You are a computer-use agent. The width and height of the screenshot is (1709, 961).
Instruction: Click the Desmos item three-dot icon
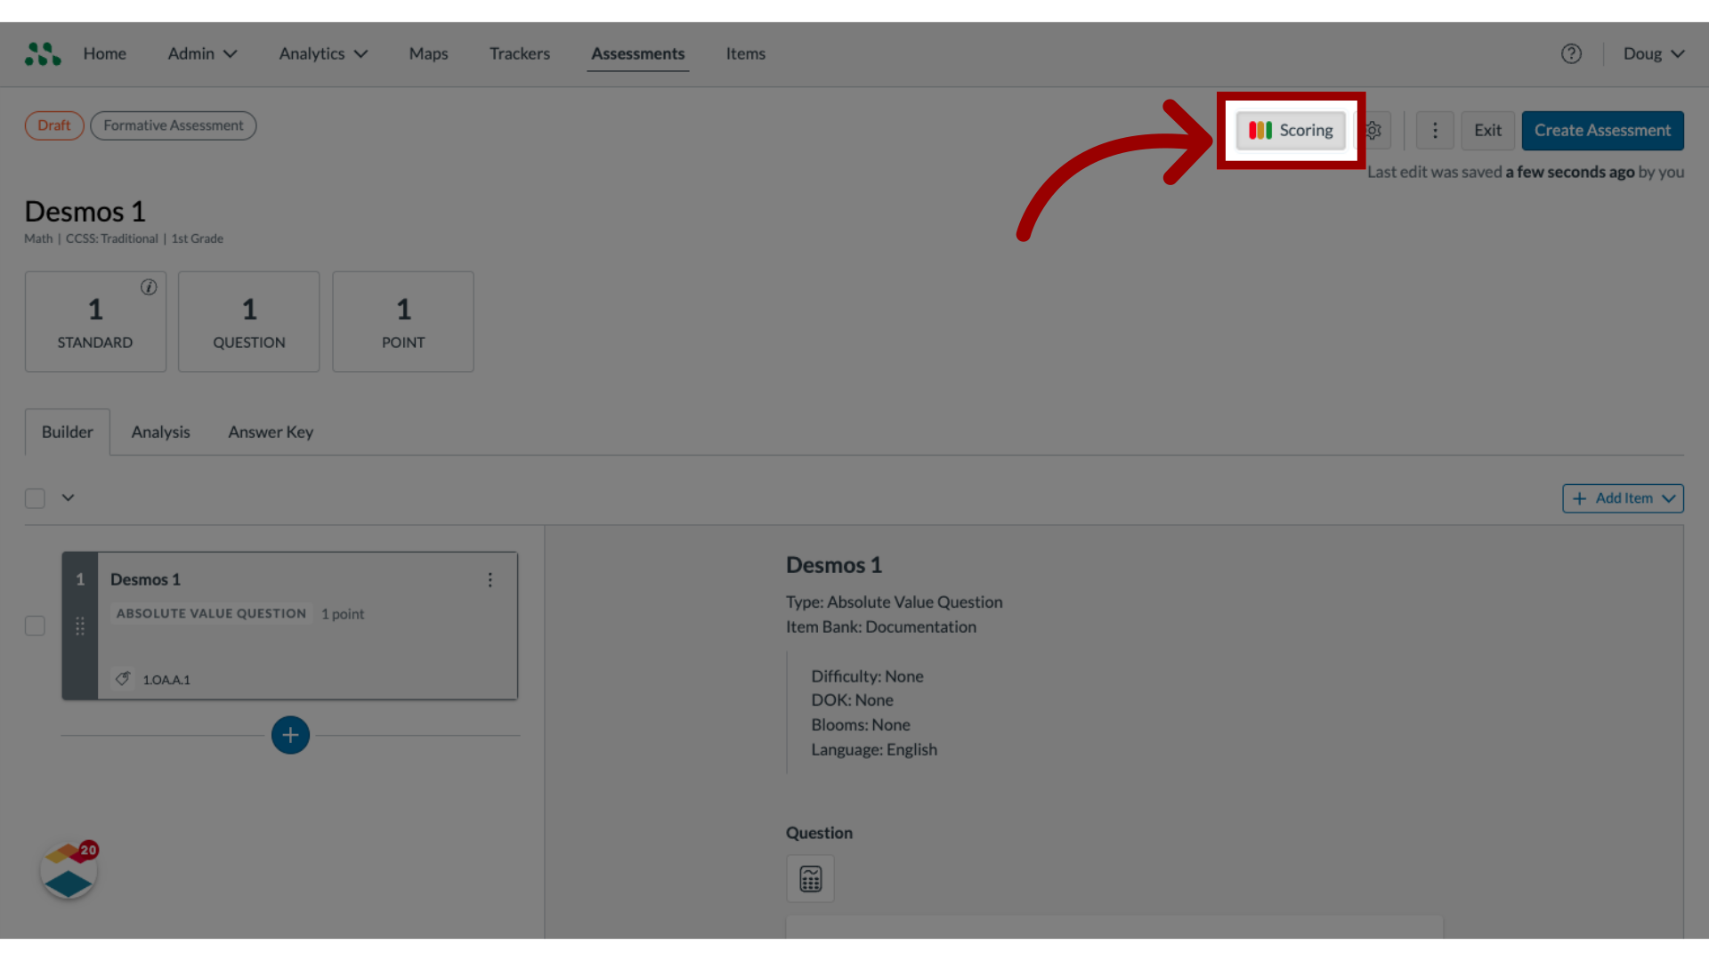(490, 579)
